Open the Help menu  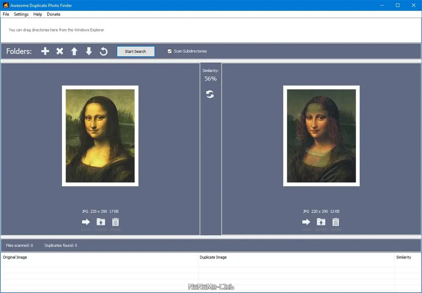(38, 14)
